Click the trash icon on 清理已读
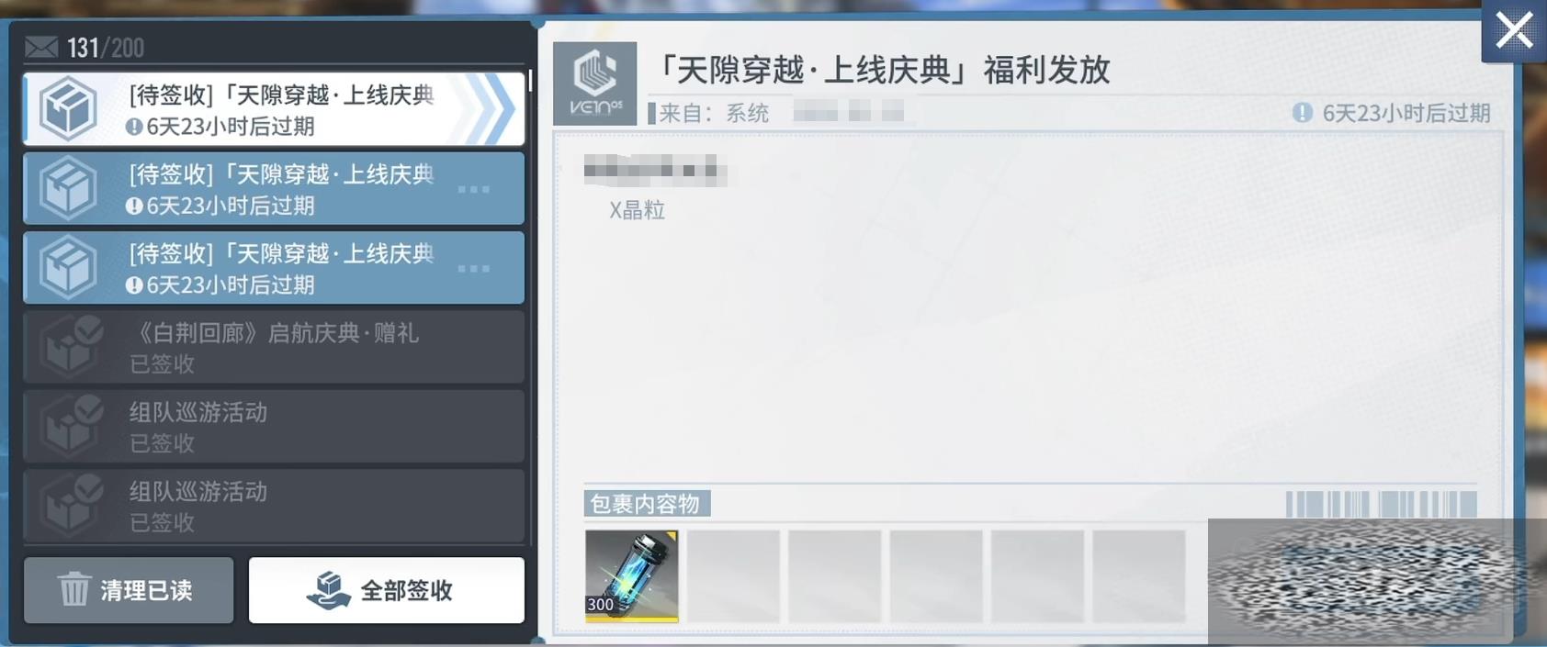 pos(74,589)
